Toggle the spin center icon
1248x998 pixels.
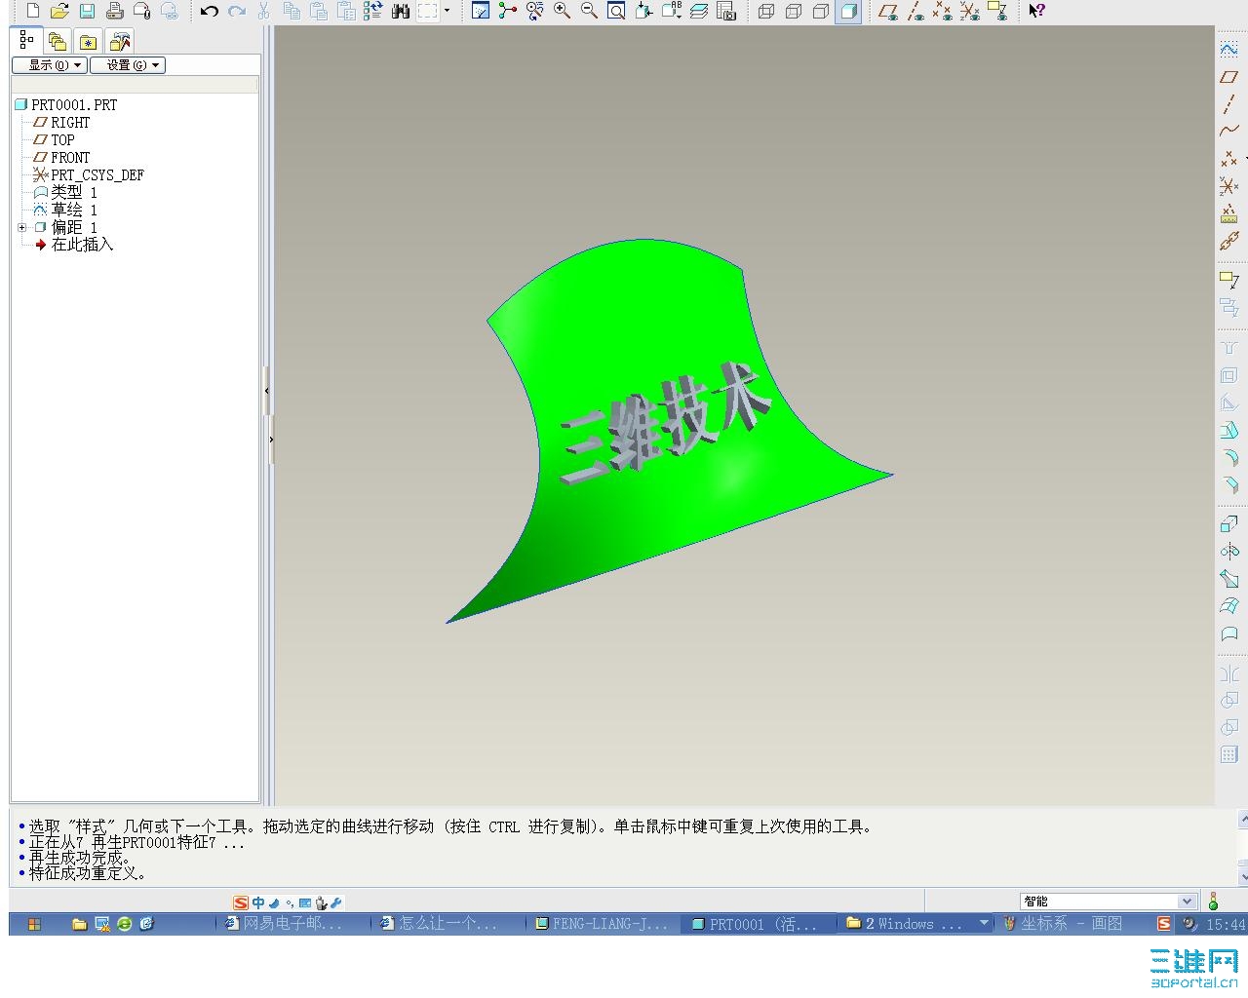point(507,11)
